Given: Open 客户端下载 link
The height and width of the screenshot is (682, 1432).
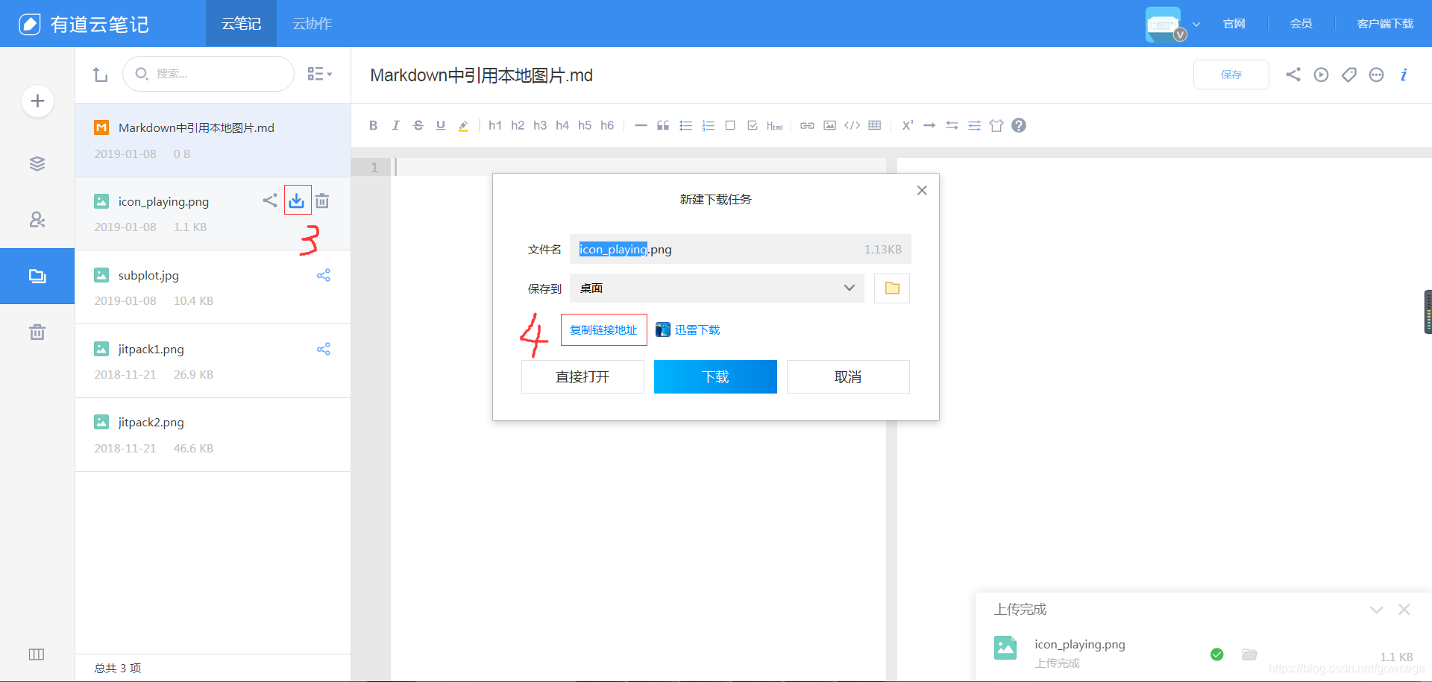Looking at the screenshot, I should tap(1385, 24).
